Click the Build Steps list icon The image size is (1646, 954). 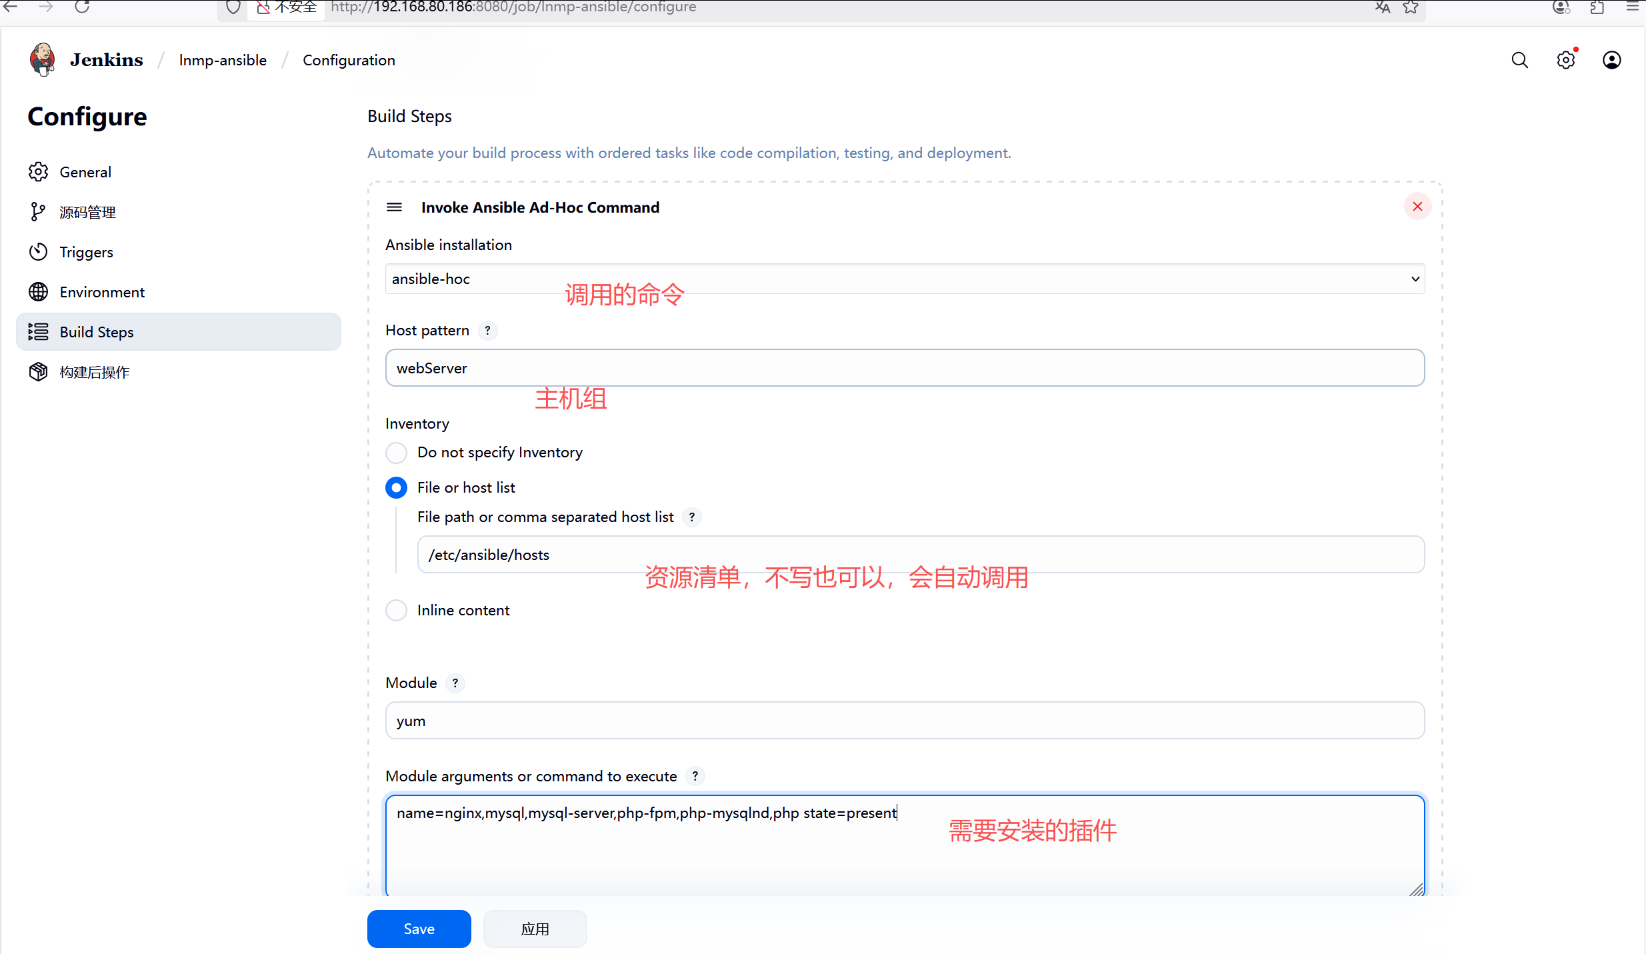point(38,332)
